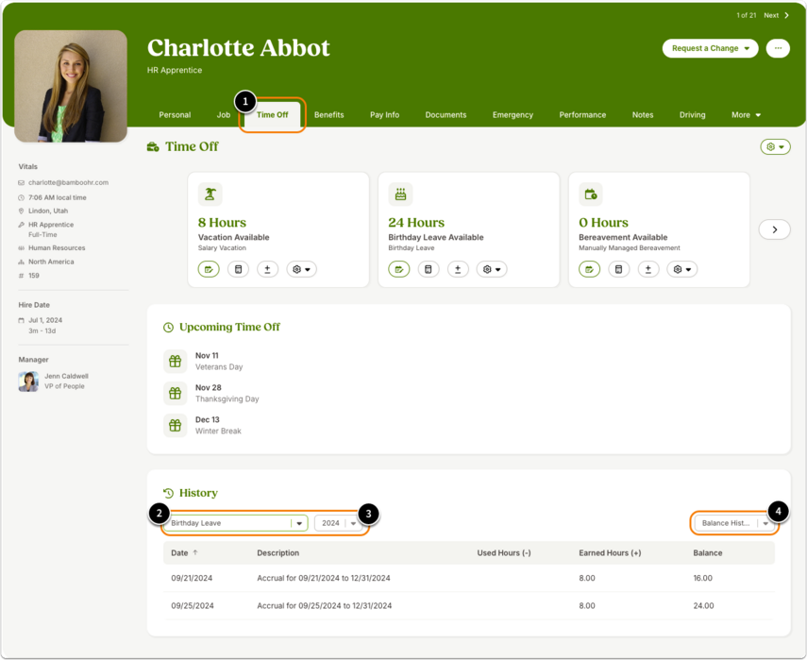Open the Job tab
This screenshot has width=807, height=660.
(224, 115)
